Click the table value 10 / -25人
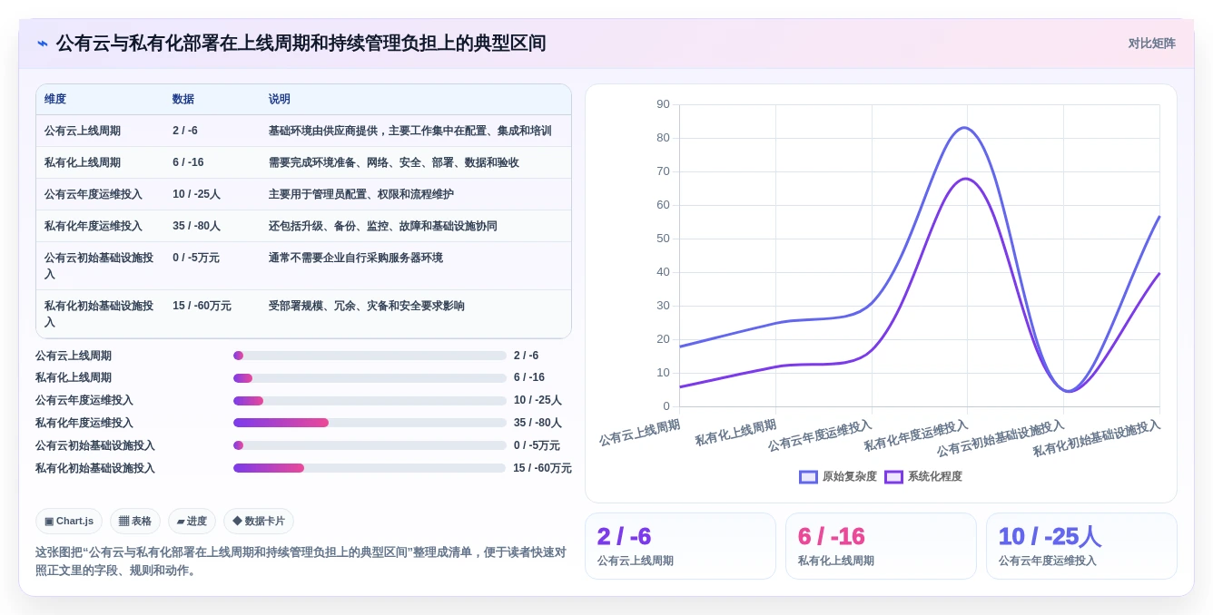The height and width of the screenshot is (615, 1213). 196,194
